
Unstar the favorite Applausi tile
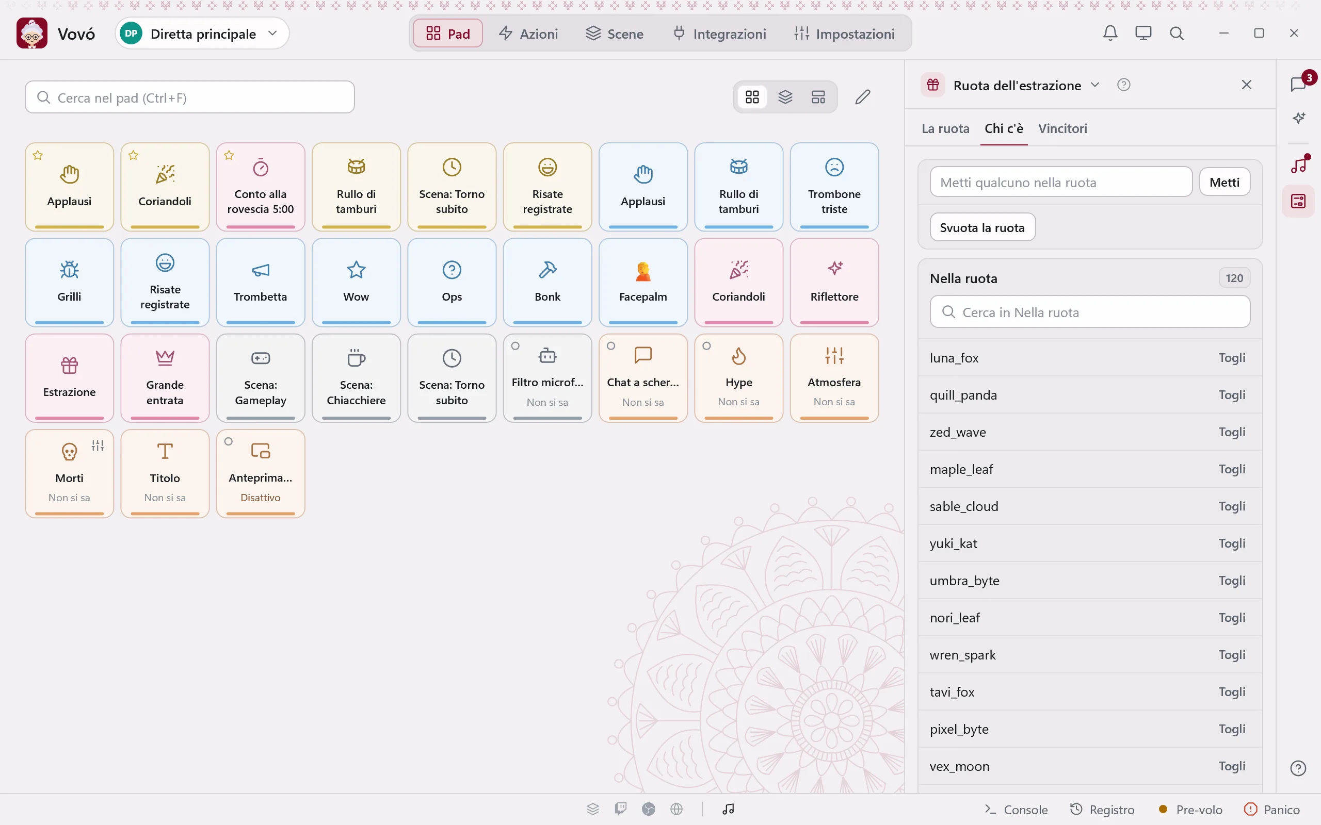point(38,156)
